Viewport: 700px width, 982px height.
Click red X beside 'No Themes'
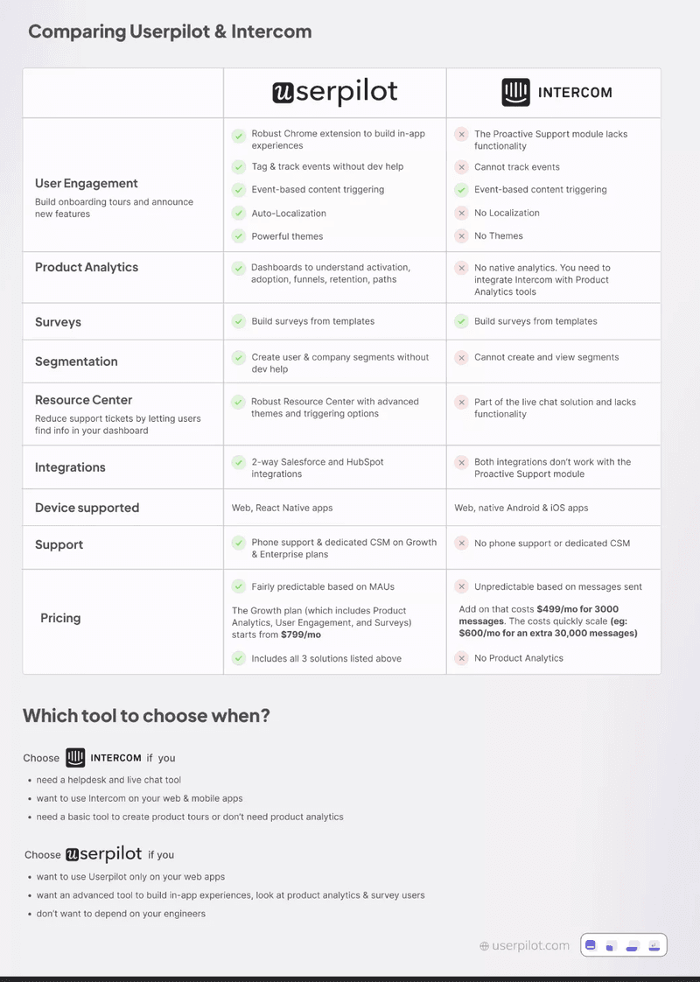pos(460,236)
